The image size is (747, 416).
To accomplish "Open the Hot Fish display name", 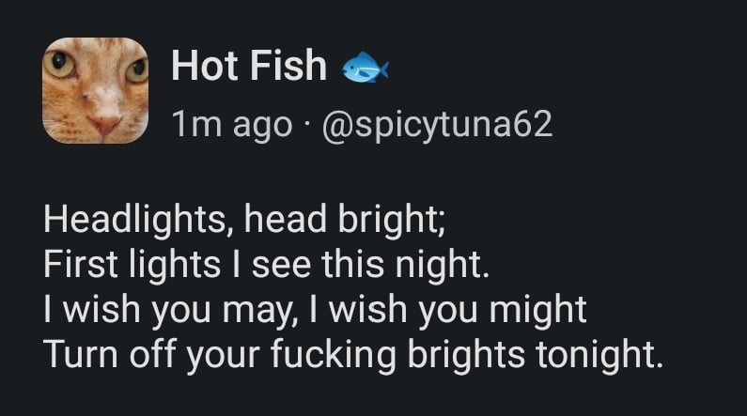I will (x=249, y=66).
